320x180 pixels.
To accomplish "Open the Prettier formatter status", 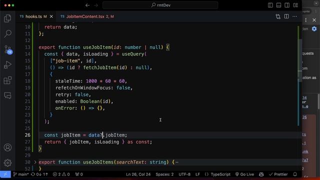I will pyautogui.click(x=278, y=174).
